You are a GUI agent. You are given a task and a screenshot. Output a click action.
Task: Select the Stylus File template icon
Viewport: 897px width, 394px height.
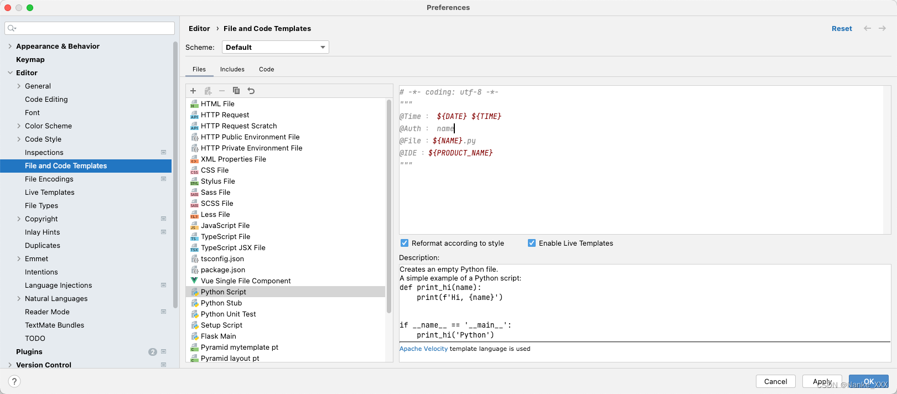194,182
